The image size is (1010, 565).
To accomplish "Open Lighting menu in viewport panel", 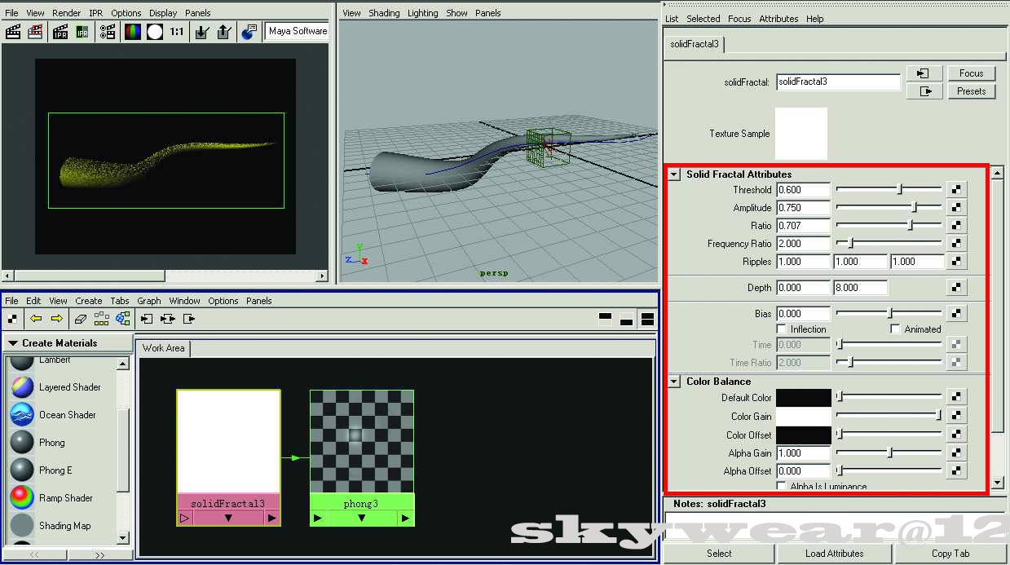I will [x=423, y=13].
